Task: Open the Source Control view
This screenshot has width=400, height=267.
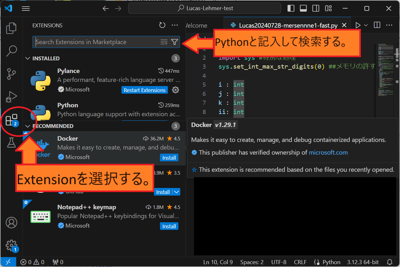Action: point(11,74)
